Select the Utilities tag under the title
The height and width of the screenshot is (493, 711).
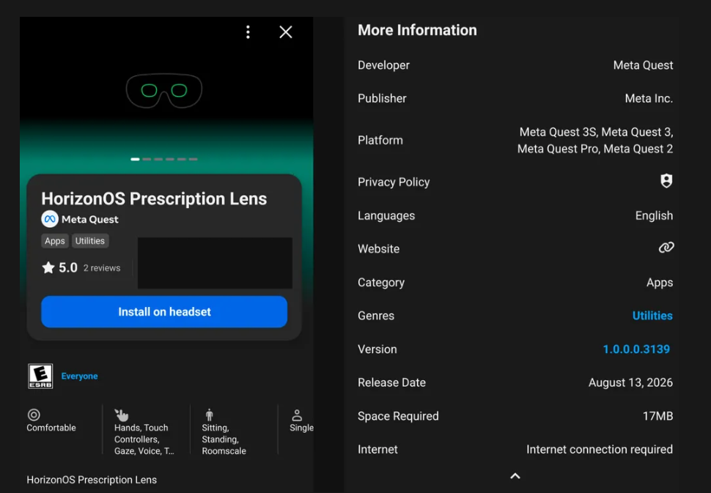coord(89,241)
